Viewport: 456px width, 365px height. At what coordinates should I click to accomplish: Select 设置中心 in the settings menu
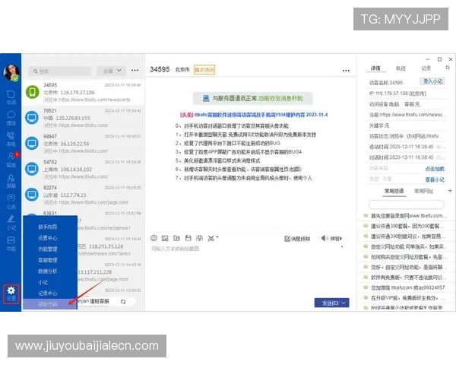(x=48, y=238)
